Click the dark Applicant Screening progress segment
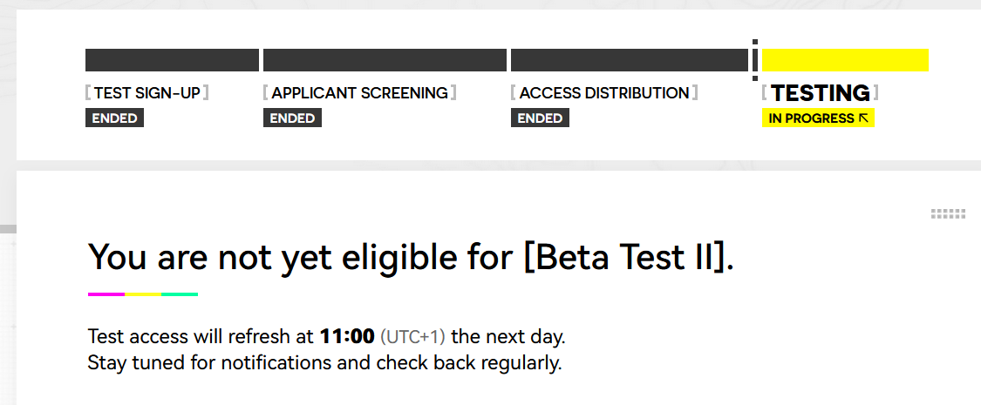Screen dimensions: 981x405 pos(385,60)
